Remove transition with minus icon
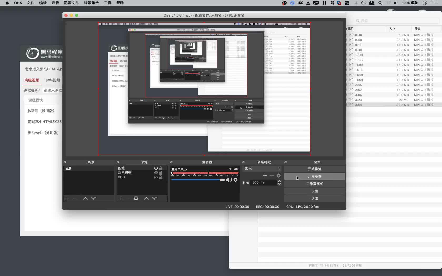The height and width of the screenshot is (276, 442). pos(272,176)
